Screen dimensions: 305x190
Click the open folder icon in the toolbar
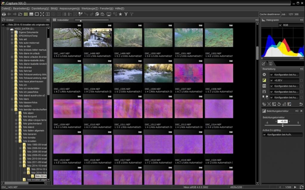(x=20, y=14)
